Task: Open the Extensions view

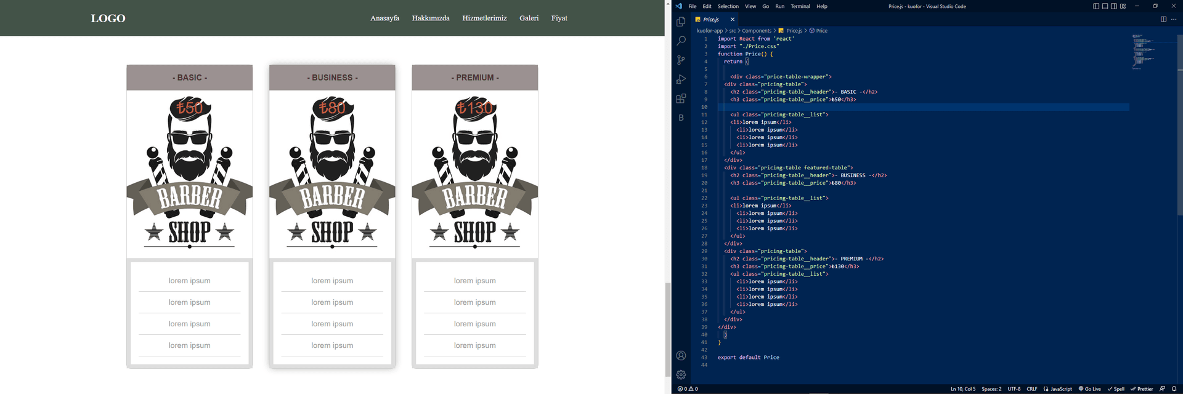Action: [681, 98]
